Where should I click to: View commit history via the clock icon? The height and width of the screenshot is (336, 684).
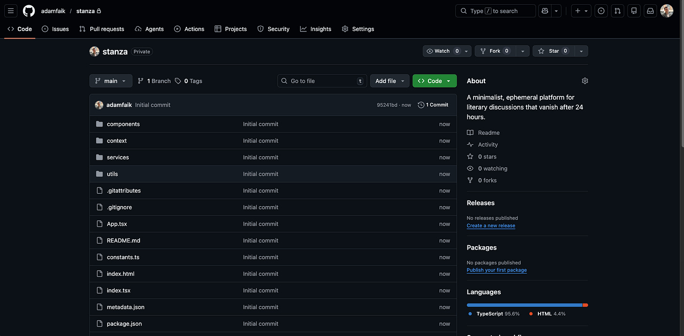click(420, 104)
